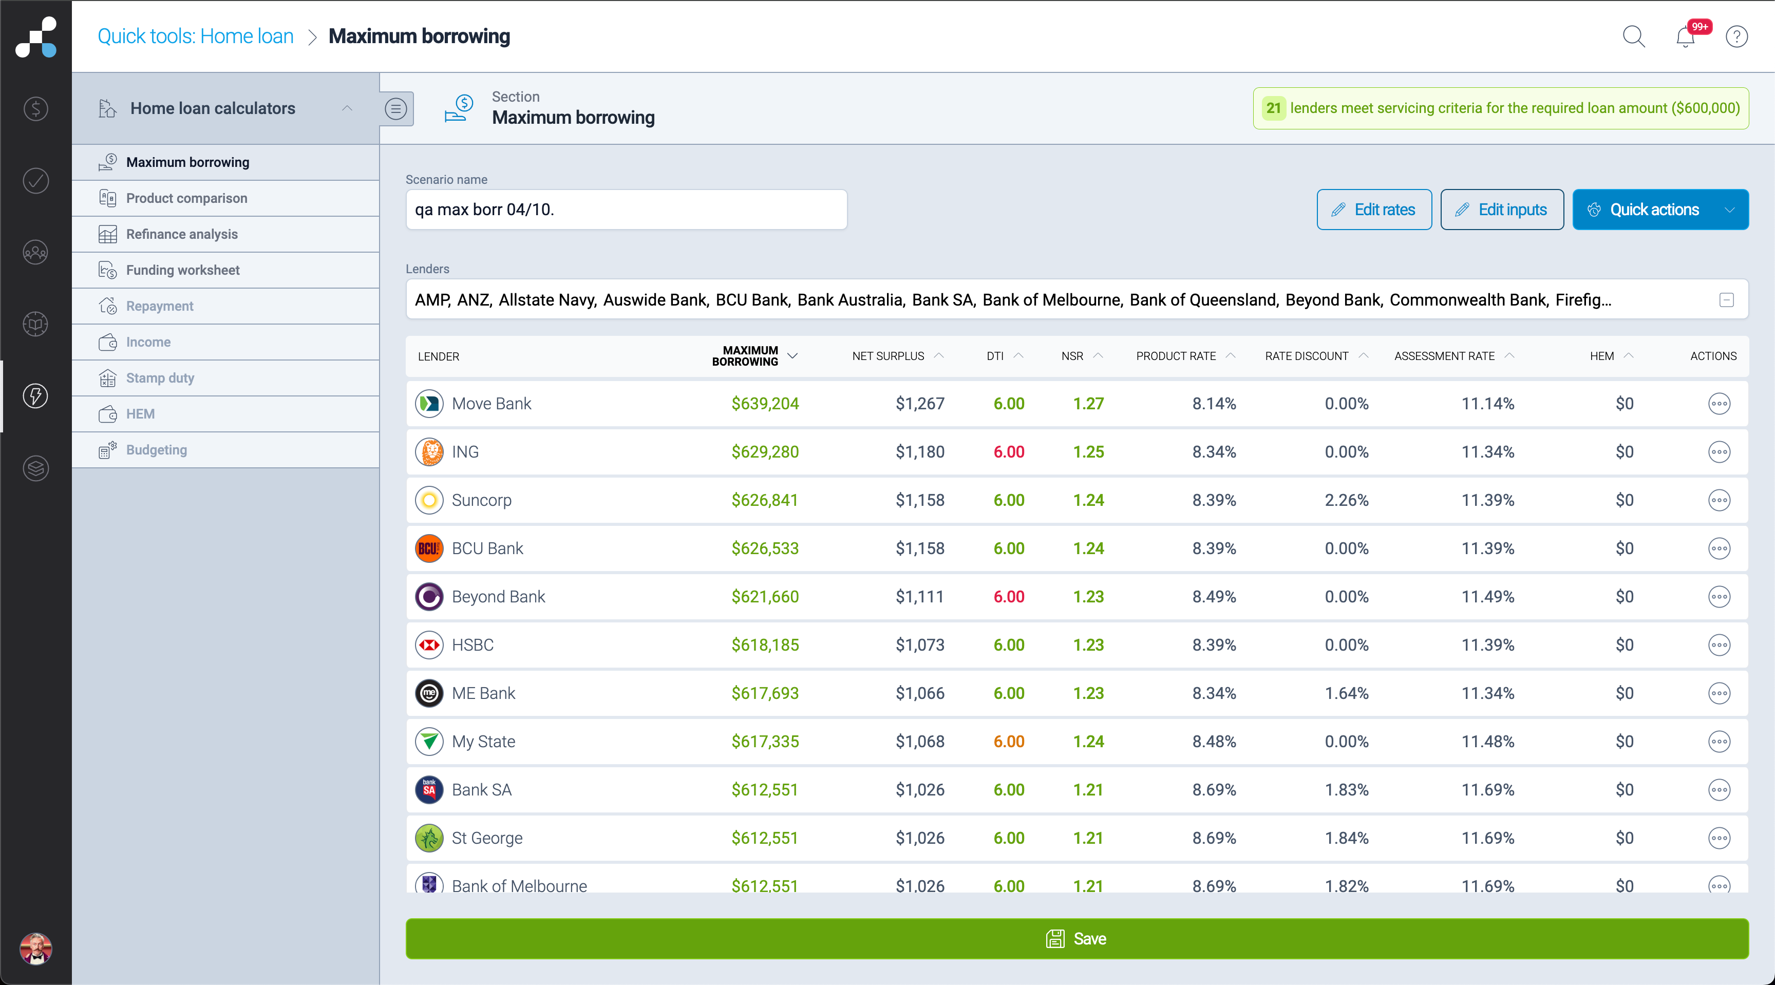Toggle the side menu hamburger button
The height and width of the screenshot is (985, 1775).
396,109
